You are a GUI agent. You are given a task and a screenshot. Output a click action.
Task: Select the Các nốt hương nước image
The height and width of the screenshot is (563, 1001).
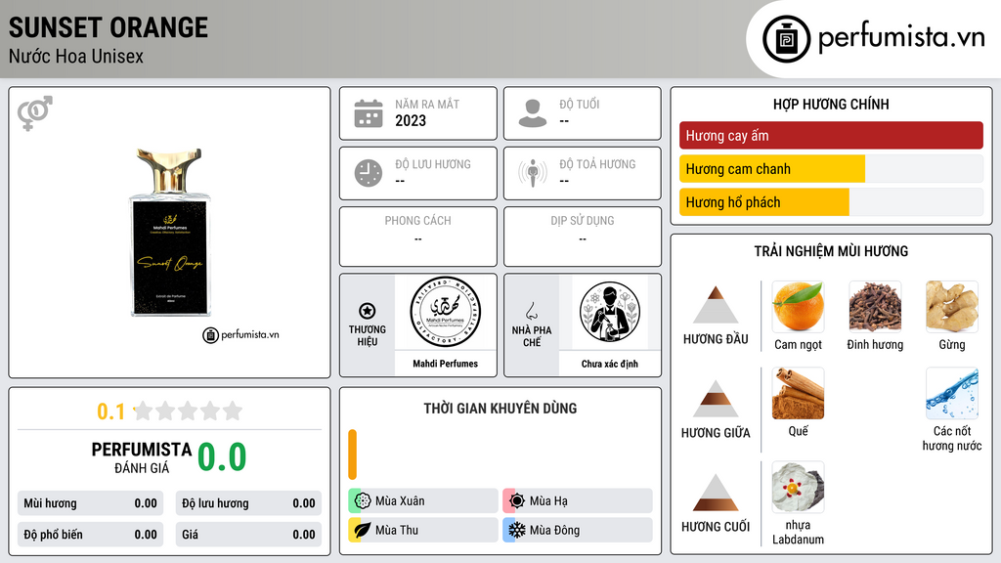(952, 393)
